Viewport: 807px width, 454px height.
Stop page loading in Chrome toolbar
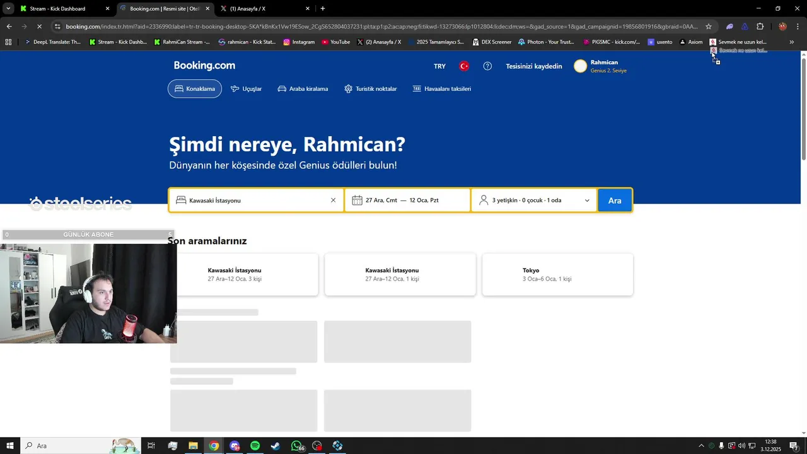coord(39,26)
